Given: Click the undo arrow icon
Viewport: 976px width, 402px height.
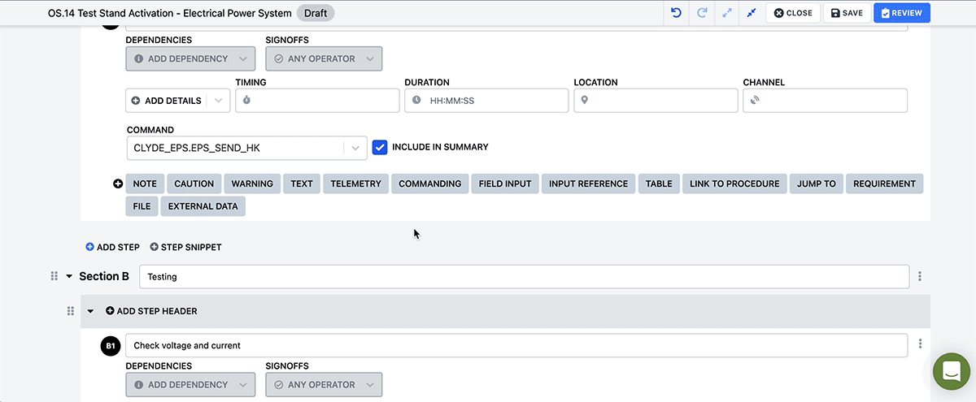Looking at the screenshot, I should coord(676,13).
